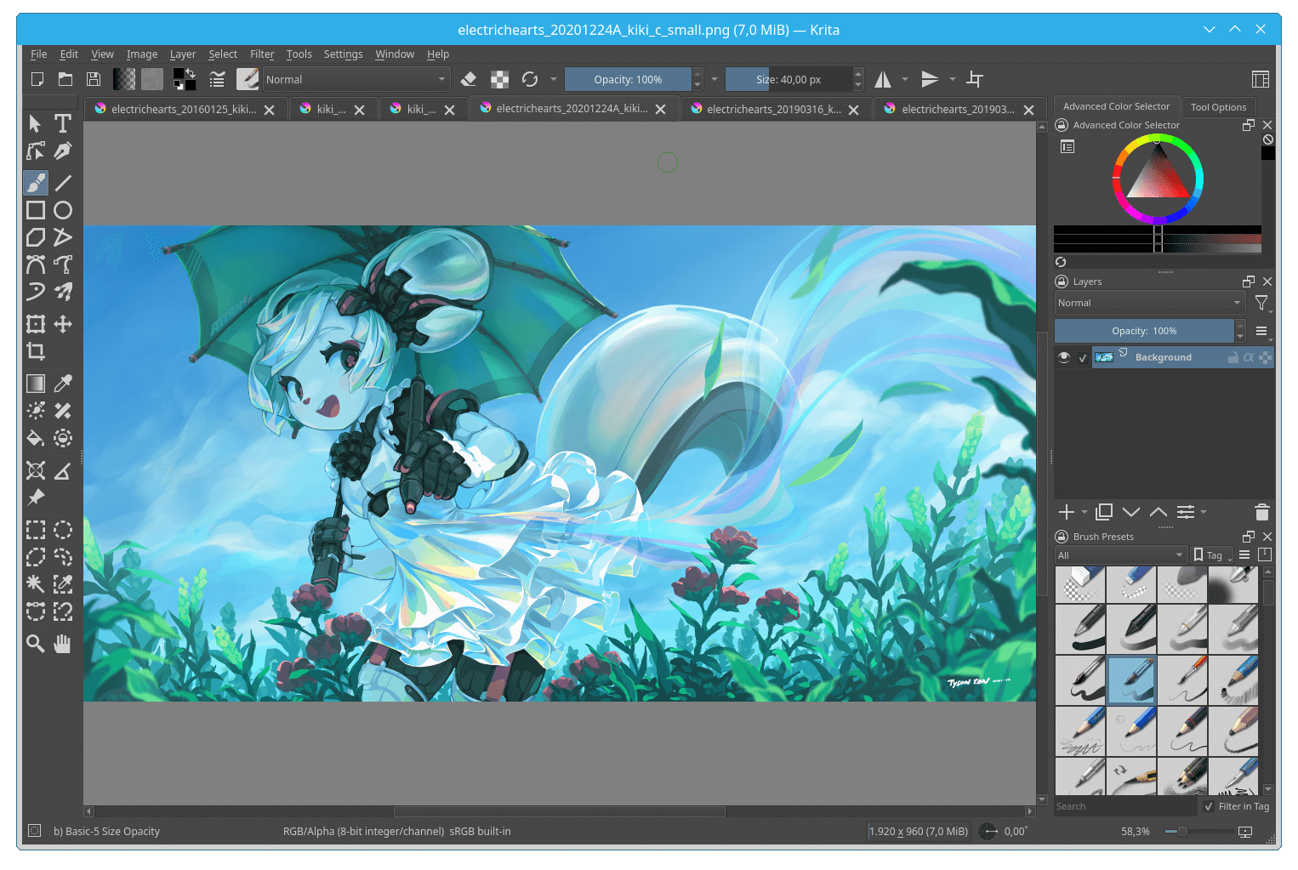Pick the Fill bucket tool
The width and height of the screenshot is (1298, 870).
36,438
